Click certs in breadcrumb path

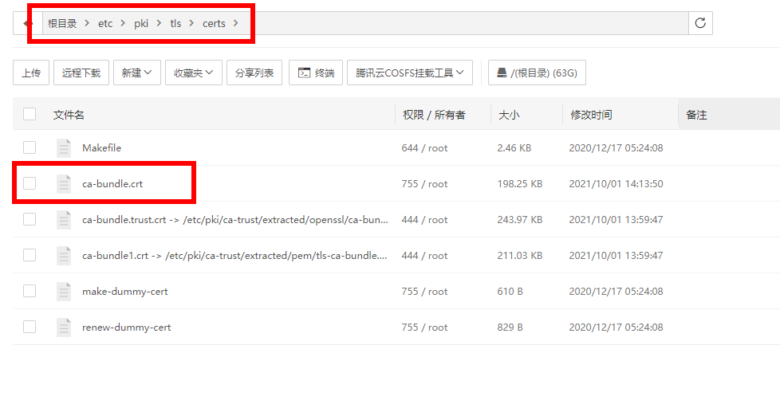click(214, 23)
